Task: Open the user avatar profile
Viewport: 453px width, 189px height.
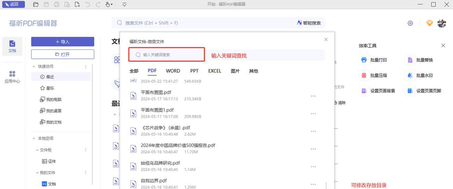Action: point(442,23)
